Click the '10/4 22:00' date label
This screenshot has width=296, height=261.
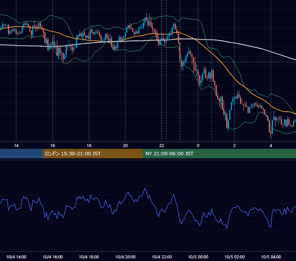[x=162, y=257]
